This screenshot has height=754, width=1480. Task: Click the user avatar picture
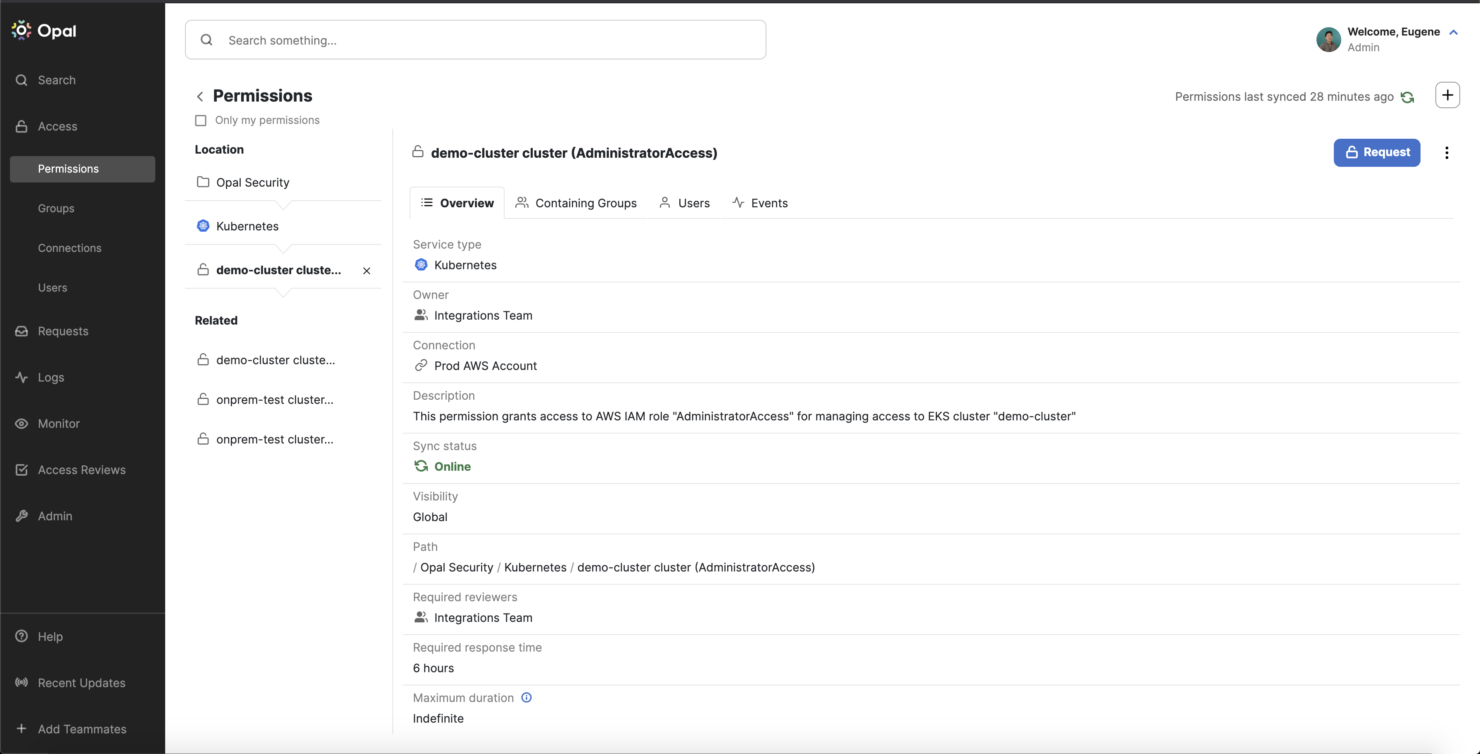1328,39
